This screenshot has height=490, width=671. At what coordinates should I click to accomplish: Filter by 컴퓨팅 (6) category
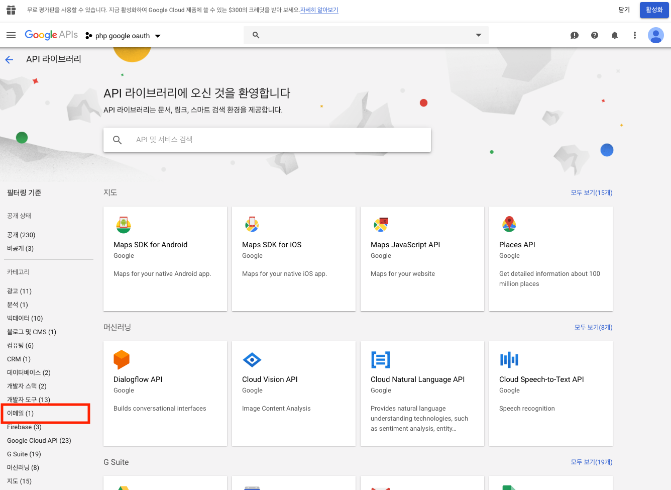point(20,345)
